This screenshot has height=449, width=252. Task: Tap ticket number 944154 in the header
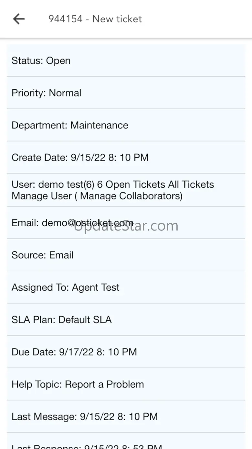tap(66, 19)
